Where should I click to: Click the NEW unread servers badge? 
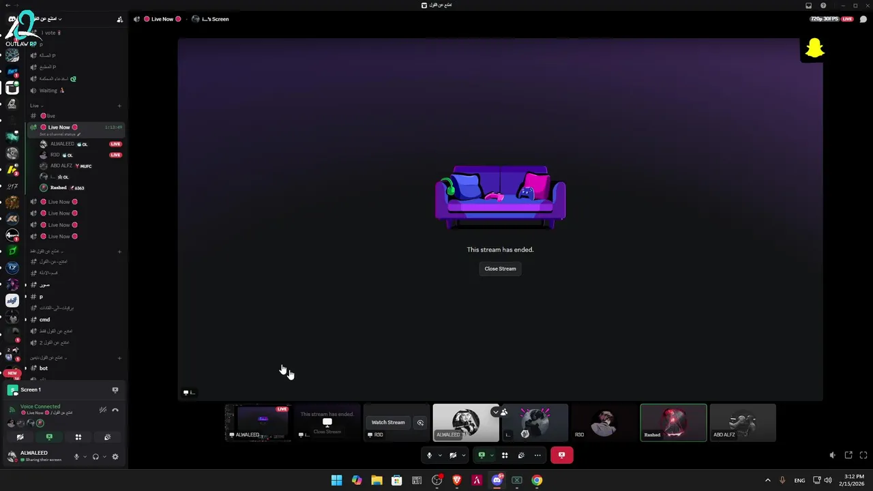[x=12, y=373]
